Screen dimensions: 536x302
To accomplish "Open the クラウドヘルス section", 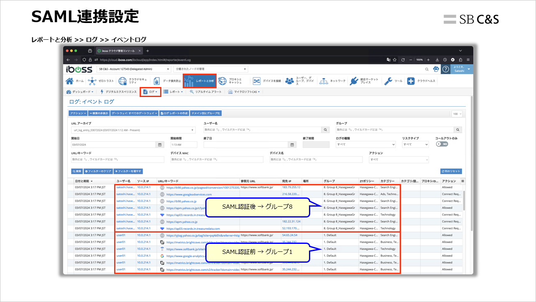I will point(421,81).
